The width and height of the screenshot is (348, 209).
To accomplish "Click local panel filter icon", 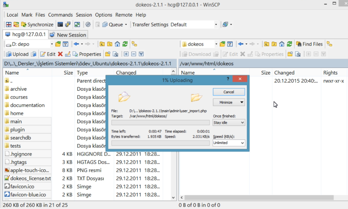I will pyautogui.click(x=66, y=44).
